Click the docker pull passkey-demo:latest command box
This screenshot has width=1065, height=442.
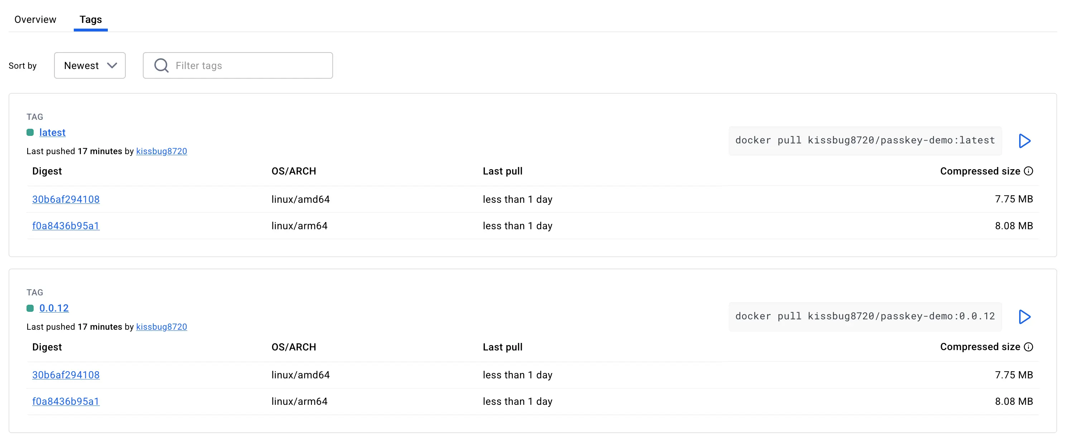pos(864,140)
